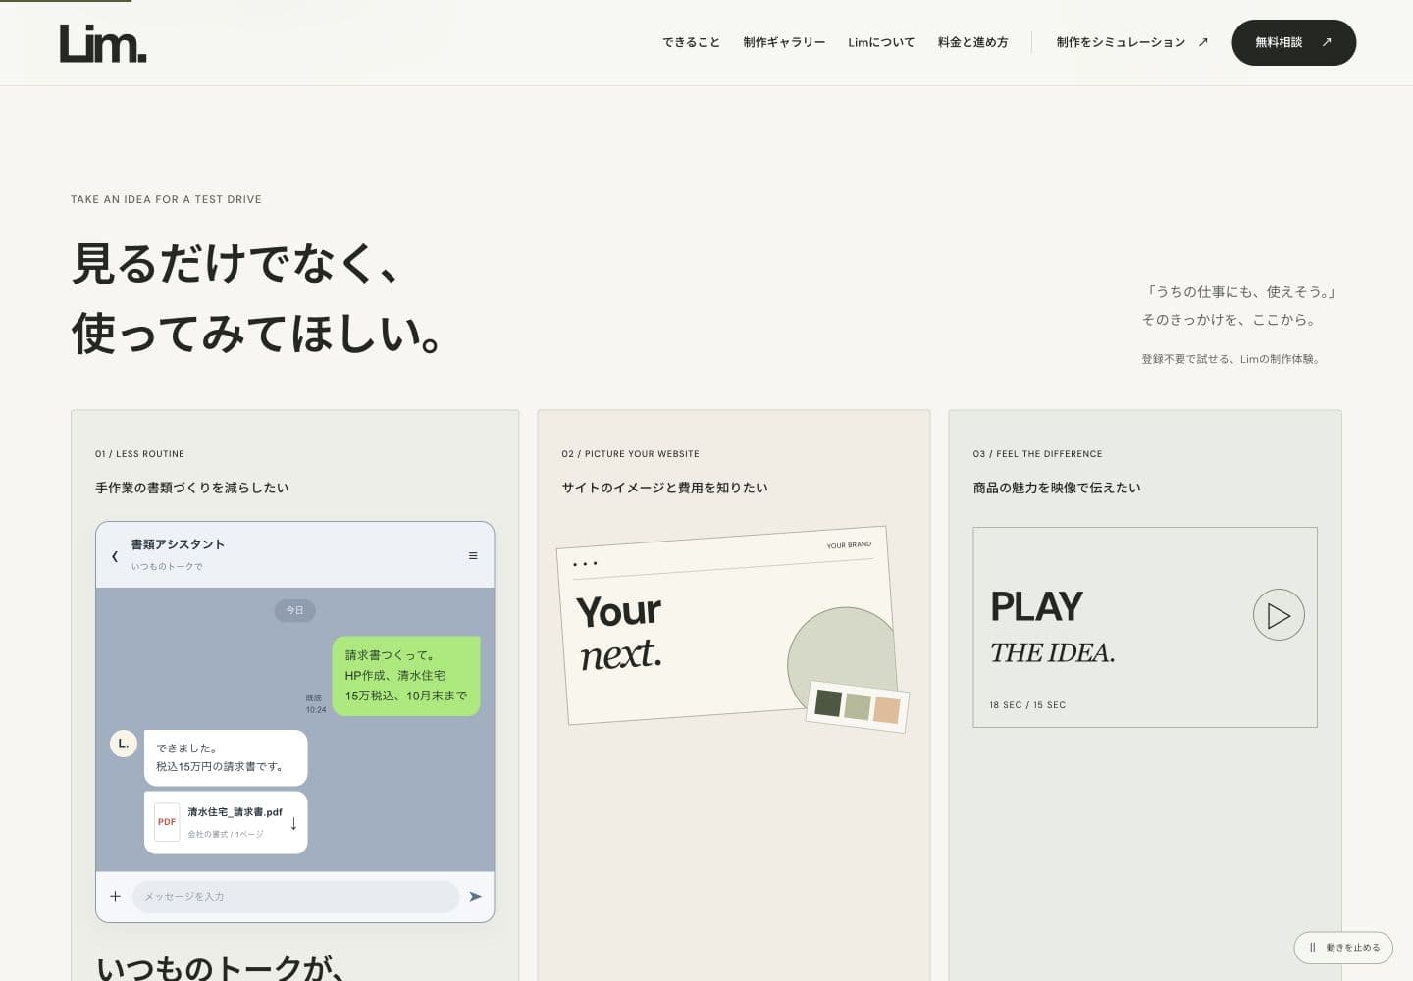Select the peach color swatch
Screen dimensions: 1413x981
pos(887,710)
